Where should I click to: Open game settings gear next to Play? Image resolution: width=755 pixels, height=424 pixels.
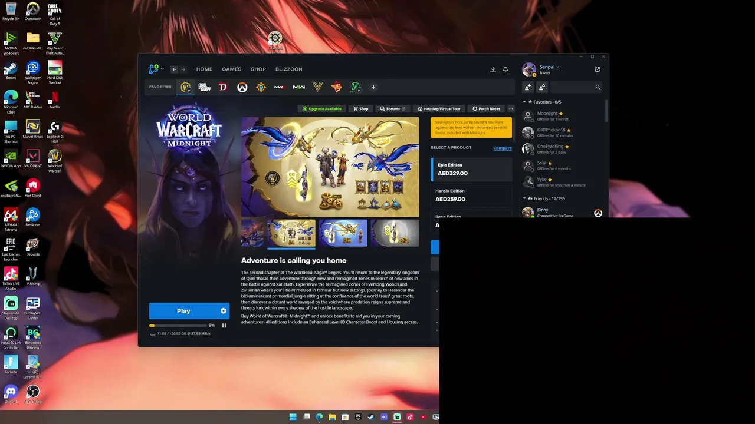(224, 311)
